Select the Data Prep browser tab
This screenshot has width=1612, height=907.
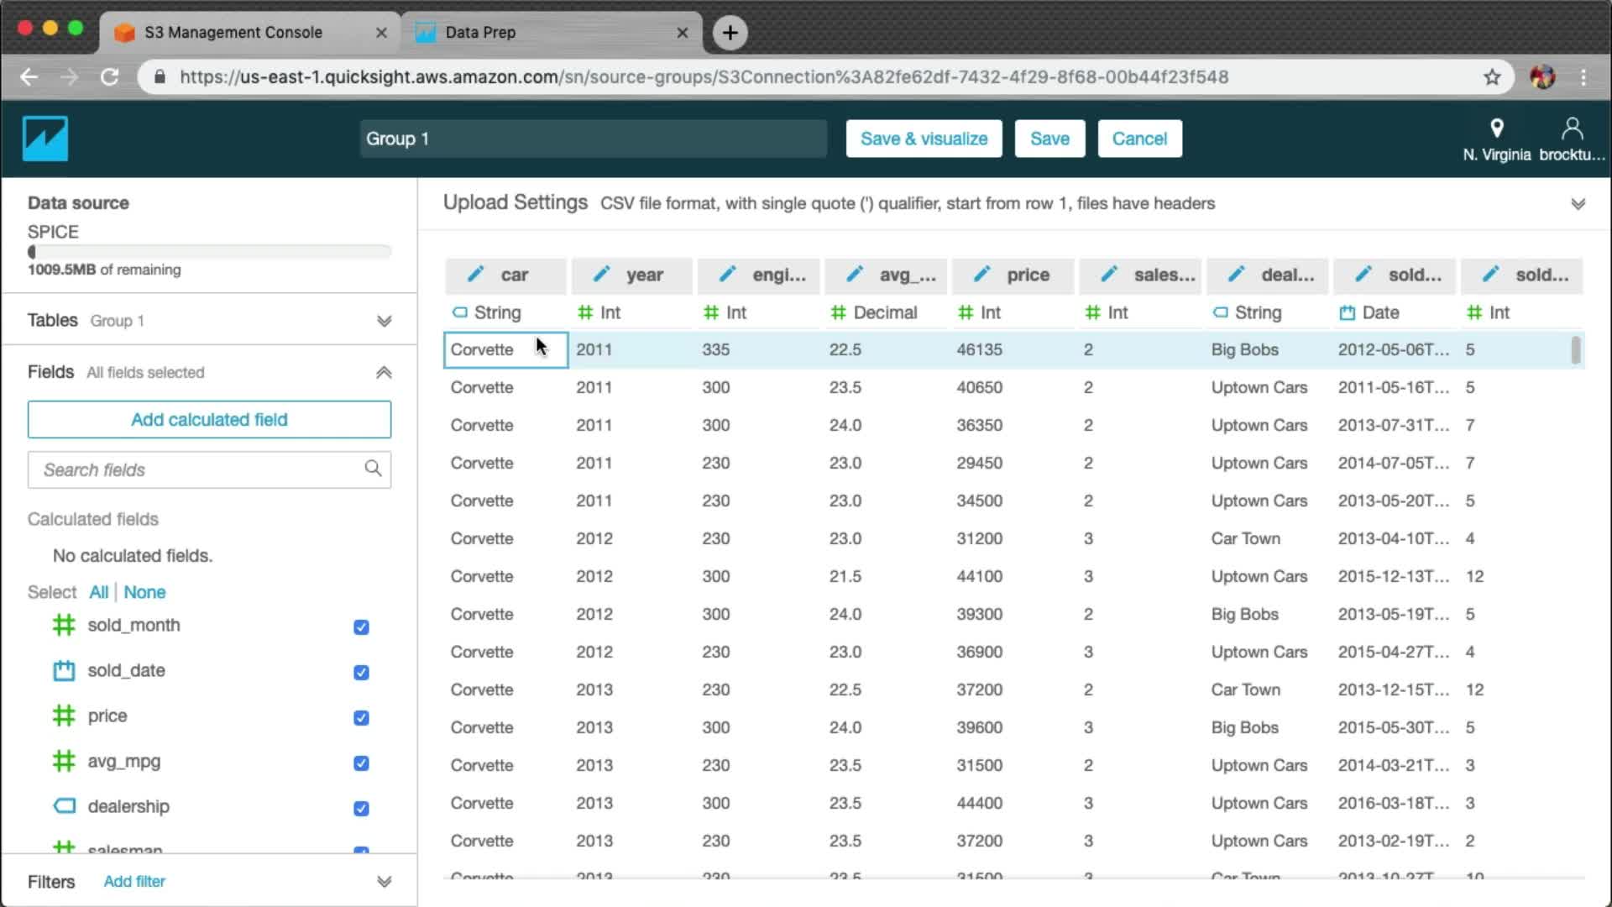[x=480, y=32]
